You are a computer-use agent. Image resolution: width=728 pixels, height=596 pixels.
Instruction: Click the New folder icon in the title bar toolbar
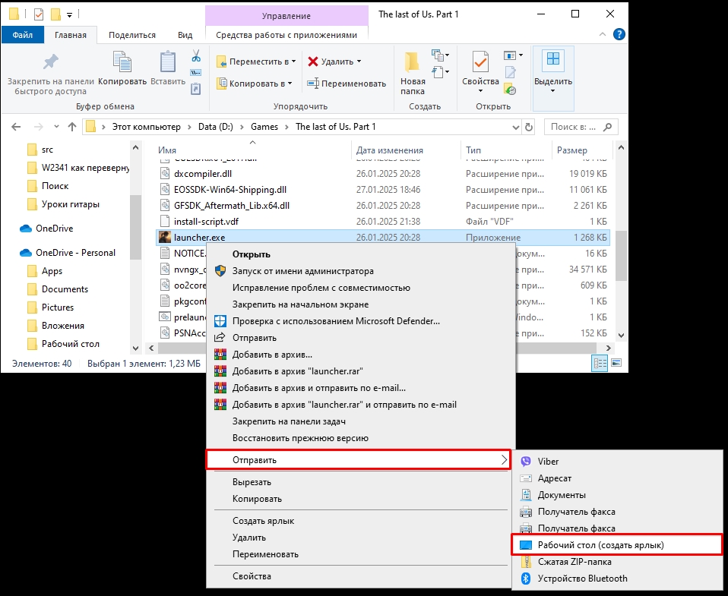point(55,14)
